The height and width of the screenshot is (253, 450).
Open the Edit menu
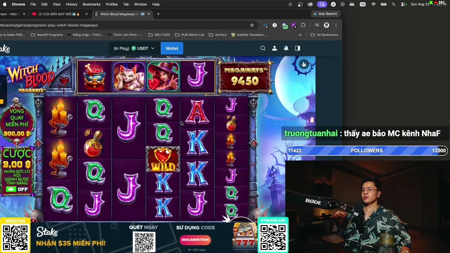(x=44, y=4)
